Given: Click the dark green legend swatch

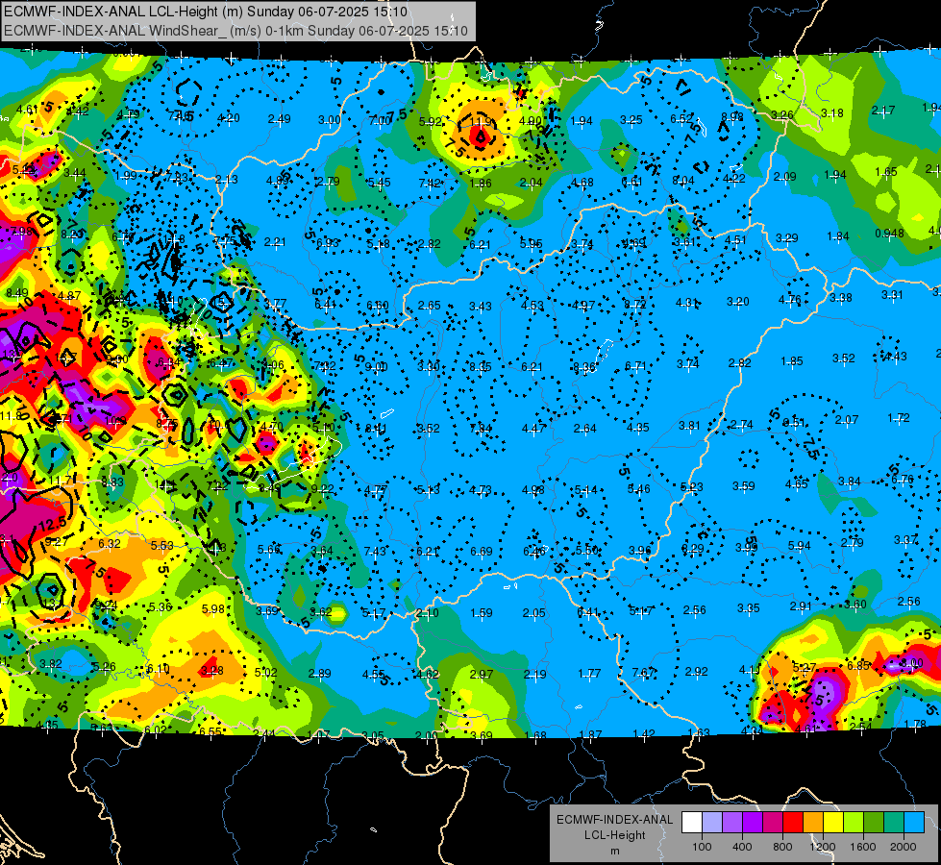Looking at the screenshot, I should click(874, 823).
